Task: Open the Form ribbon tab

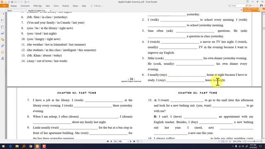Action: (x=56, y=6)
